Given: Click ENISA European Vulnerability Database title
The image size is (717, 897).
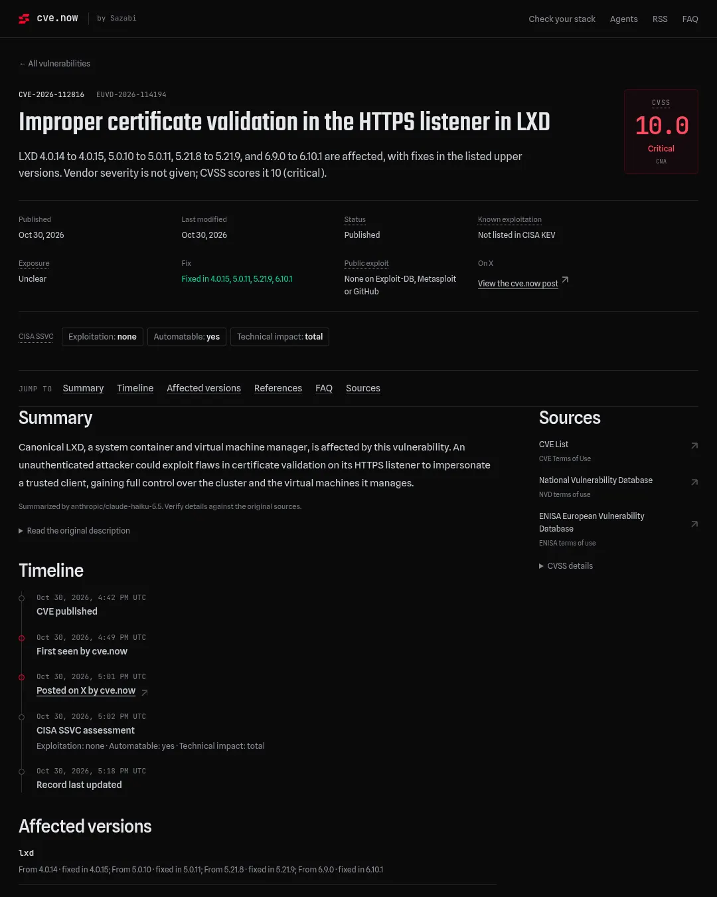Looking at the screenshot, I should (x=592, y=522).
